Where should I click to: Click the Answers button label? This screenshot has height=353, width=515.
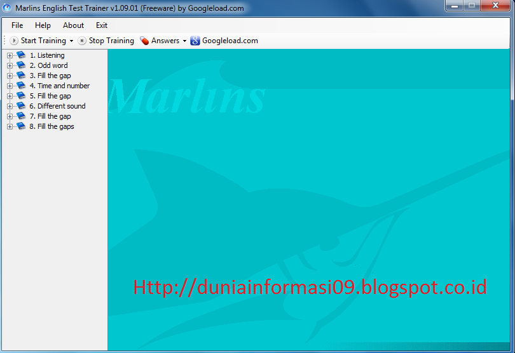(x=165, y=41)
